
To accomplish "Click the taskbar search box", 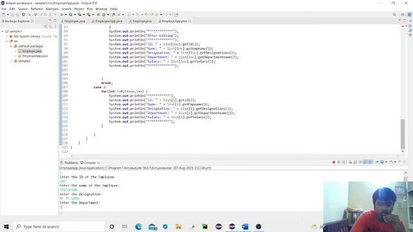I will pos(59,226).
